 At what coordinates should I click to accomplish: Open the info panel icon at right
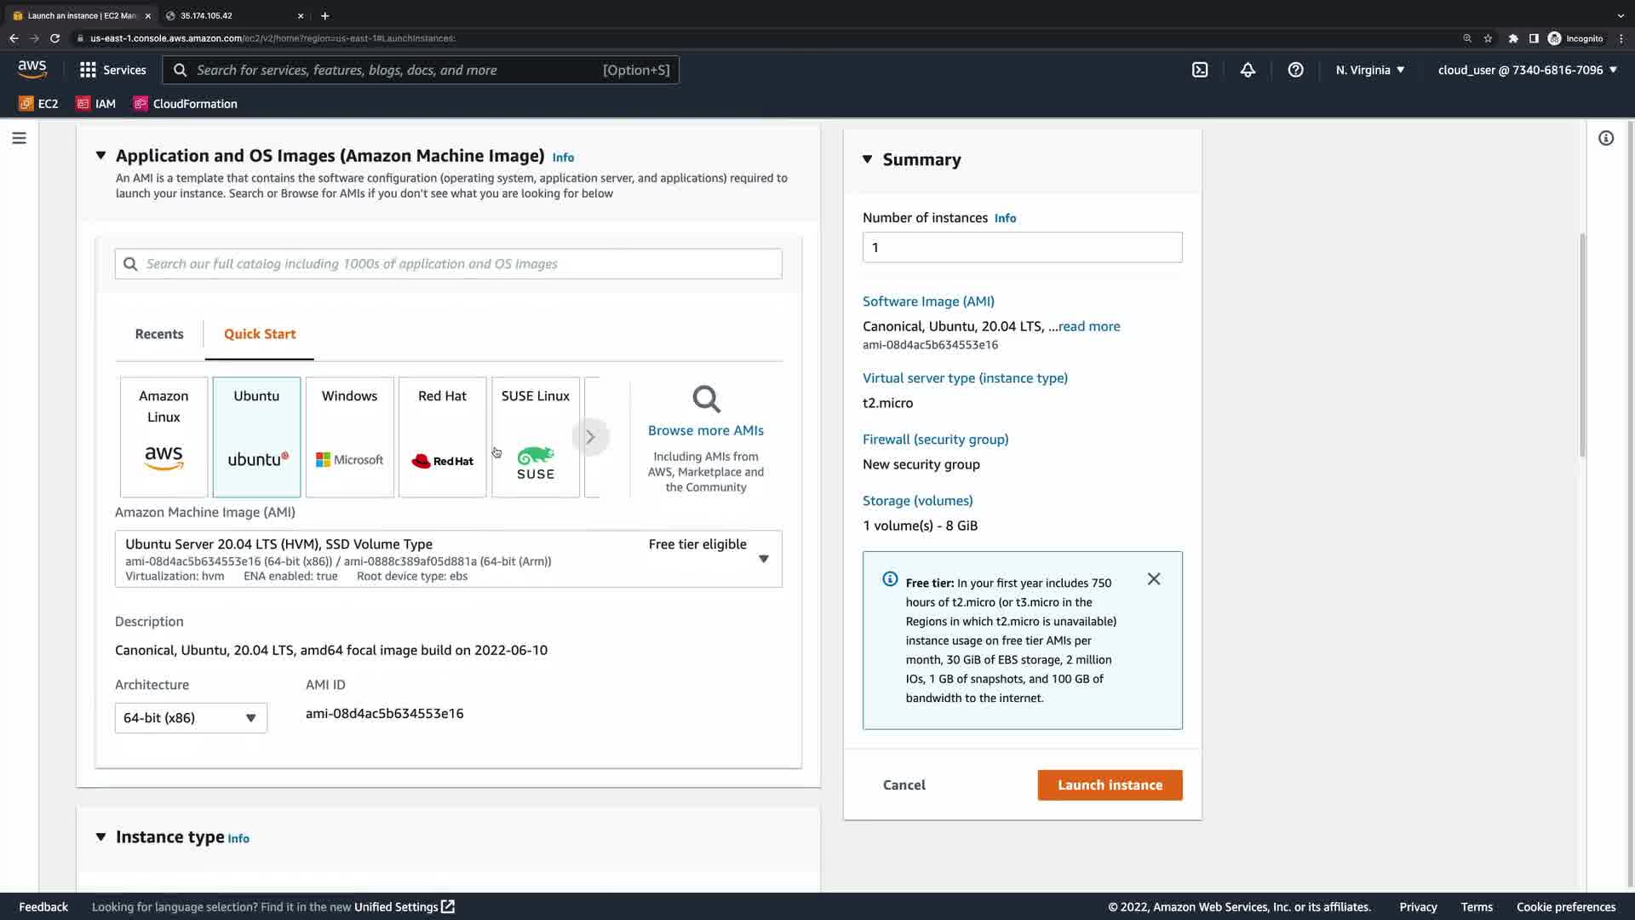point(1606,138)
